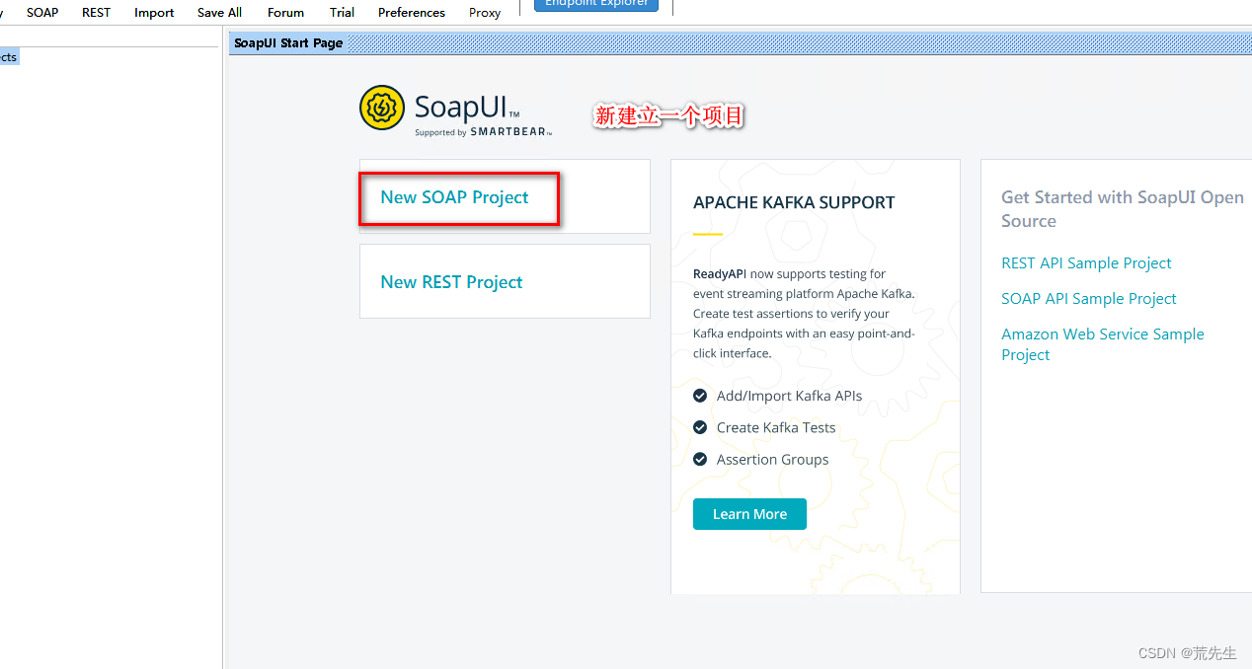Screen dimensions: 1252x669
Task: Click the Proxy toolbar item
Action: (485, 12)
